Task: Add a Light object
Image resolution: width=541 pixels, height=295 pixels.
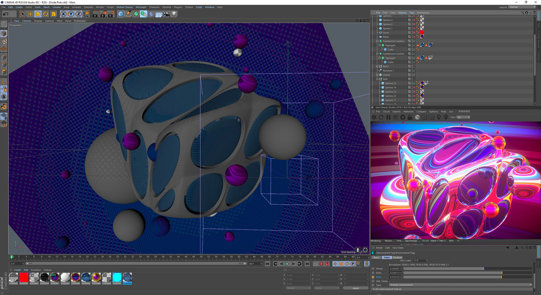Action: tap(174, 14)
